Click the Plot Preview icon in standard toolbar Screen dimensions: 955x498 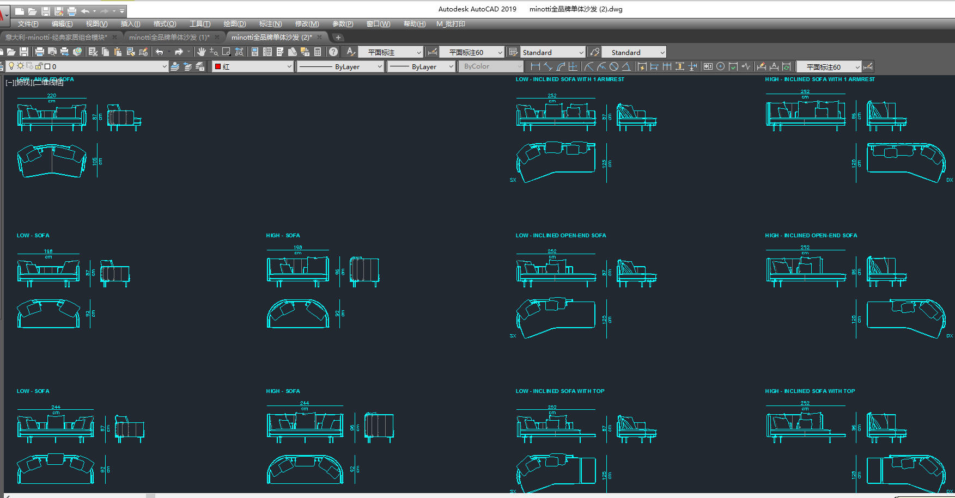52,52
